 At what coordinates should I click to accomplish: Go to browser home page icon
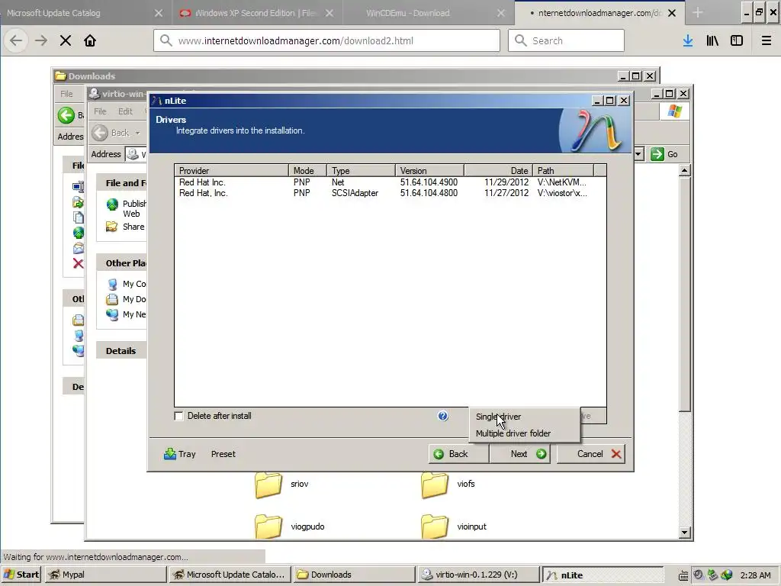tap(90, 40)
